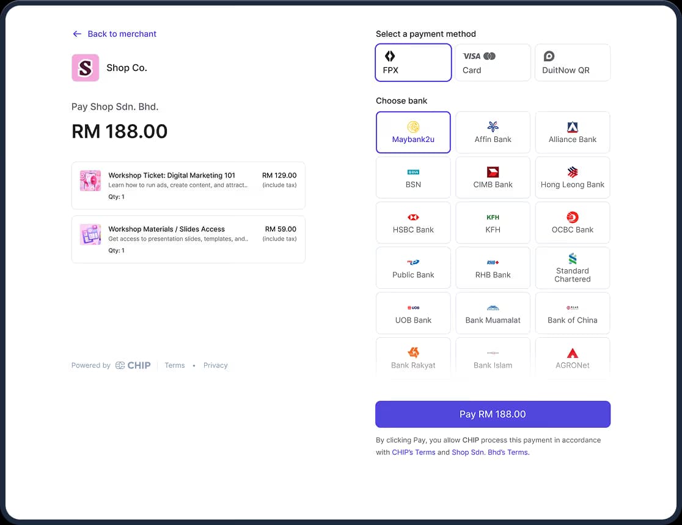Choose HSBC Bank option
Viewport: 682px width, 525px height.
pos(413,223)
